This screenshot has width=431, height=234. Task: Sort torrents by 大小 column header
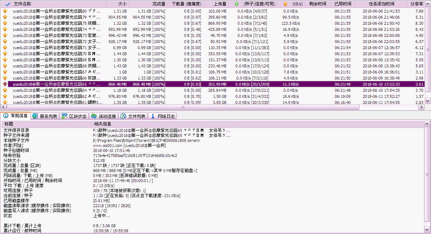click(x=122, y=4)
